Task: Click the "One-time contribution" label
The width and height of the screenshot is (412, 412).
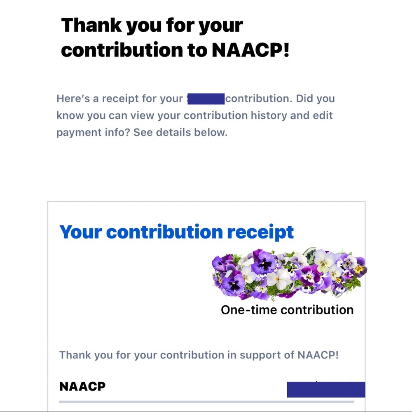Action: (x=287, y=310)
